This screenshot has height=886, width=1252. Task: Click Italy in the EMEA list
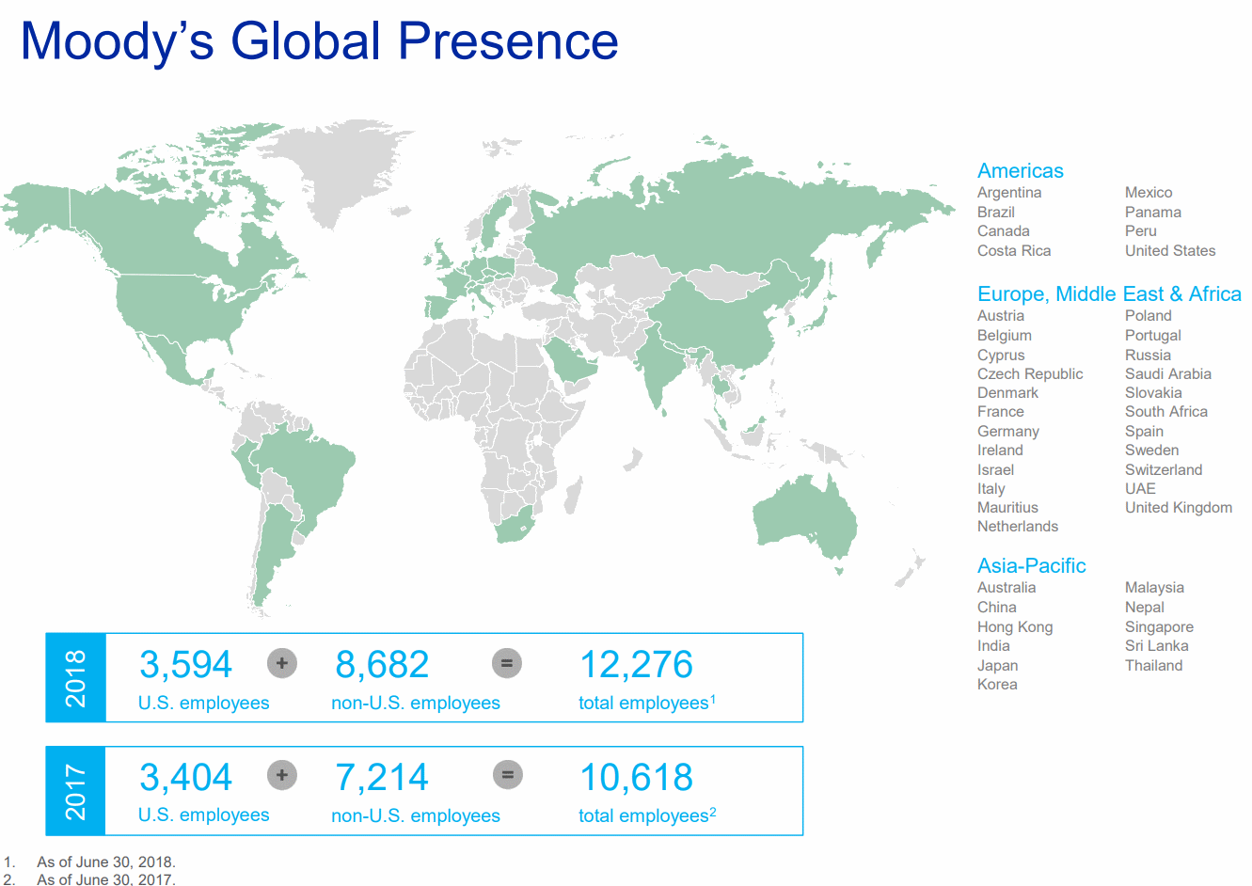tap(991, 489)
